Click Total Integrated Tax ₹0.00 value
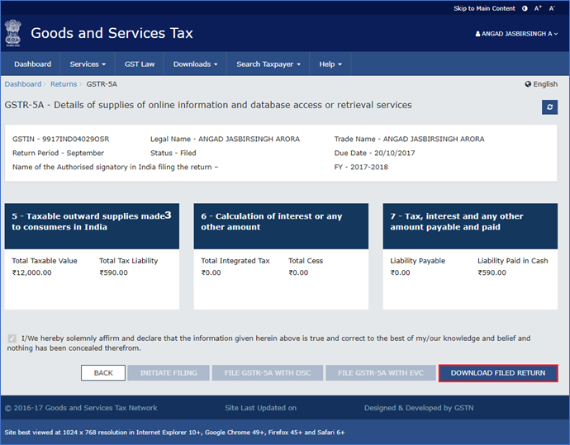Screen dimensions: 570x445 click(x=211, y=272)
